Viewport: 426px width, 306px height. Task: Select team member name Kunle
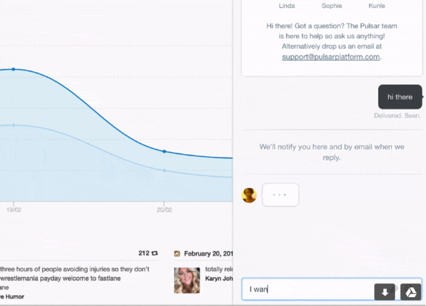(377, 6)
